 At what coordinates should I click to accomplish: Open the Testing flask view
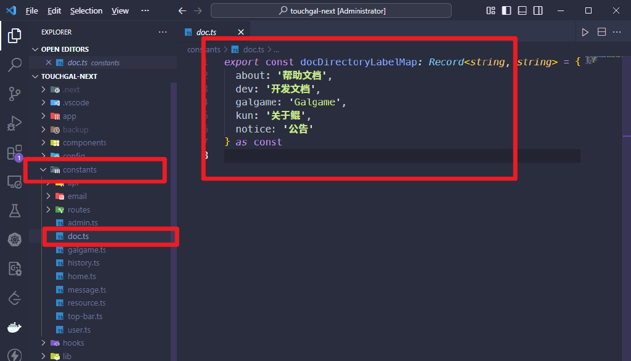[x=14, y=211]
